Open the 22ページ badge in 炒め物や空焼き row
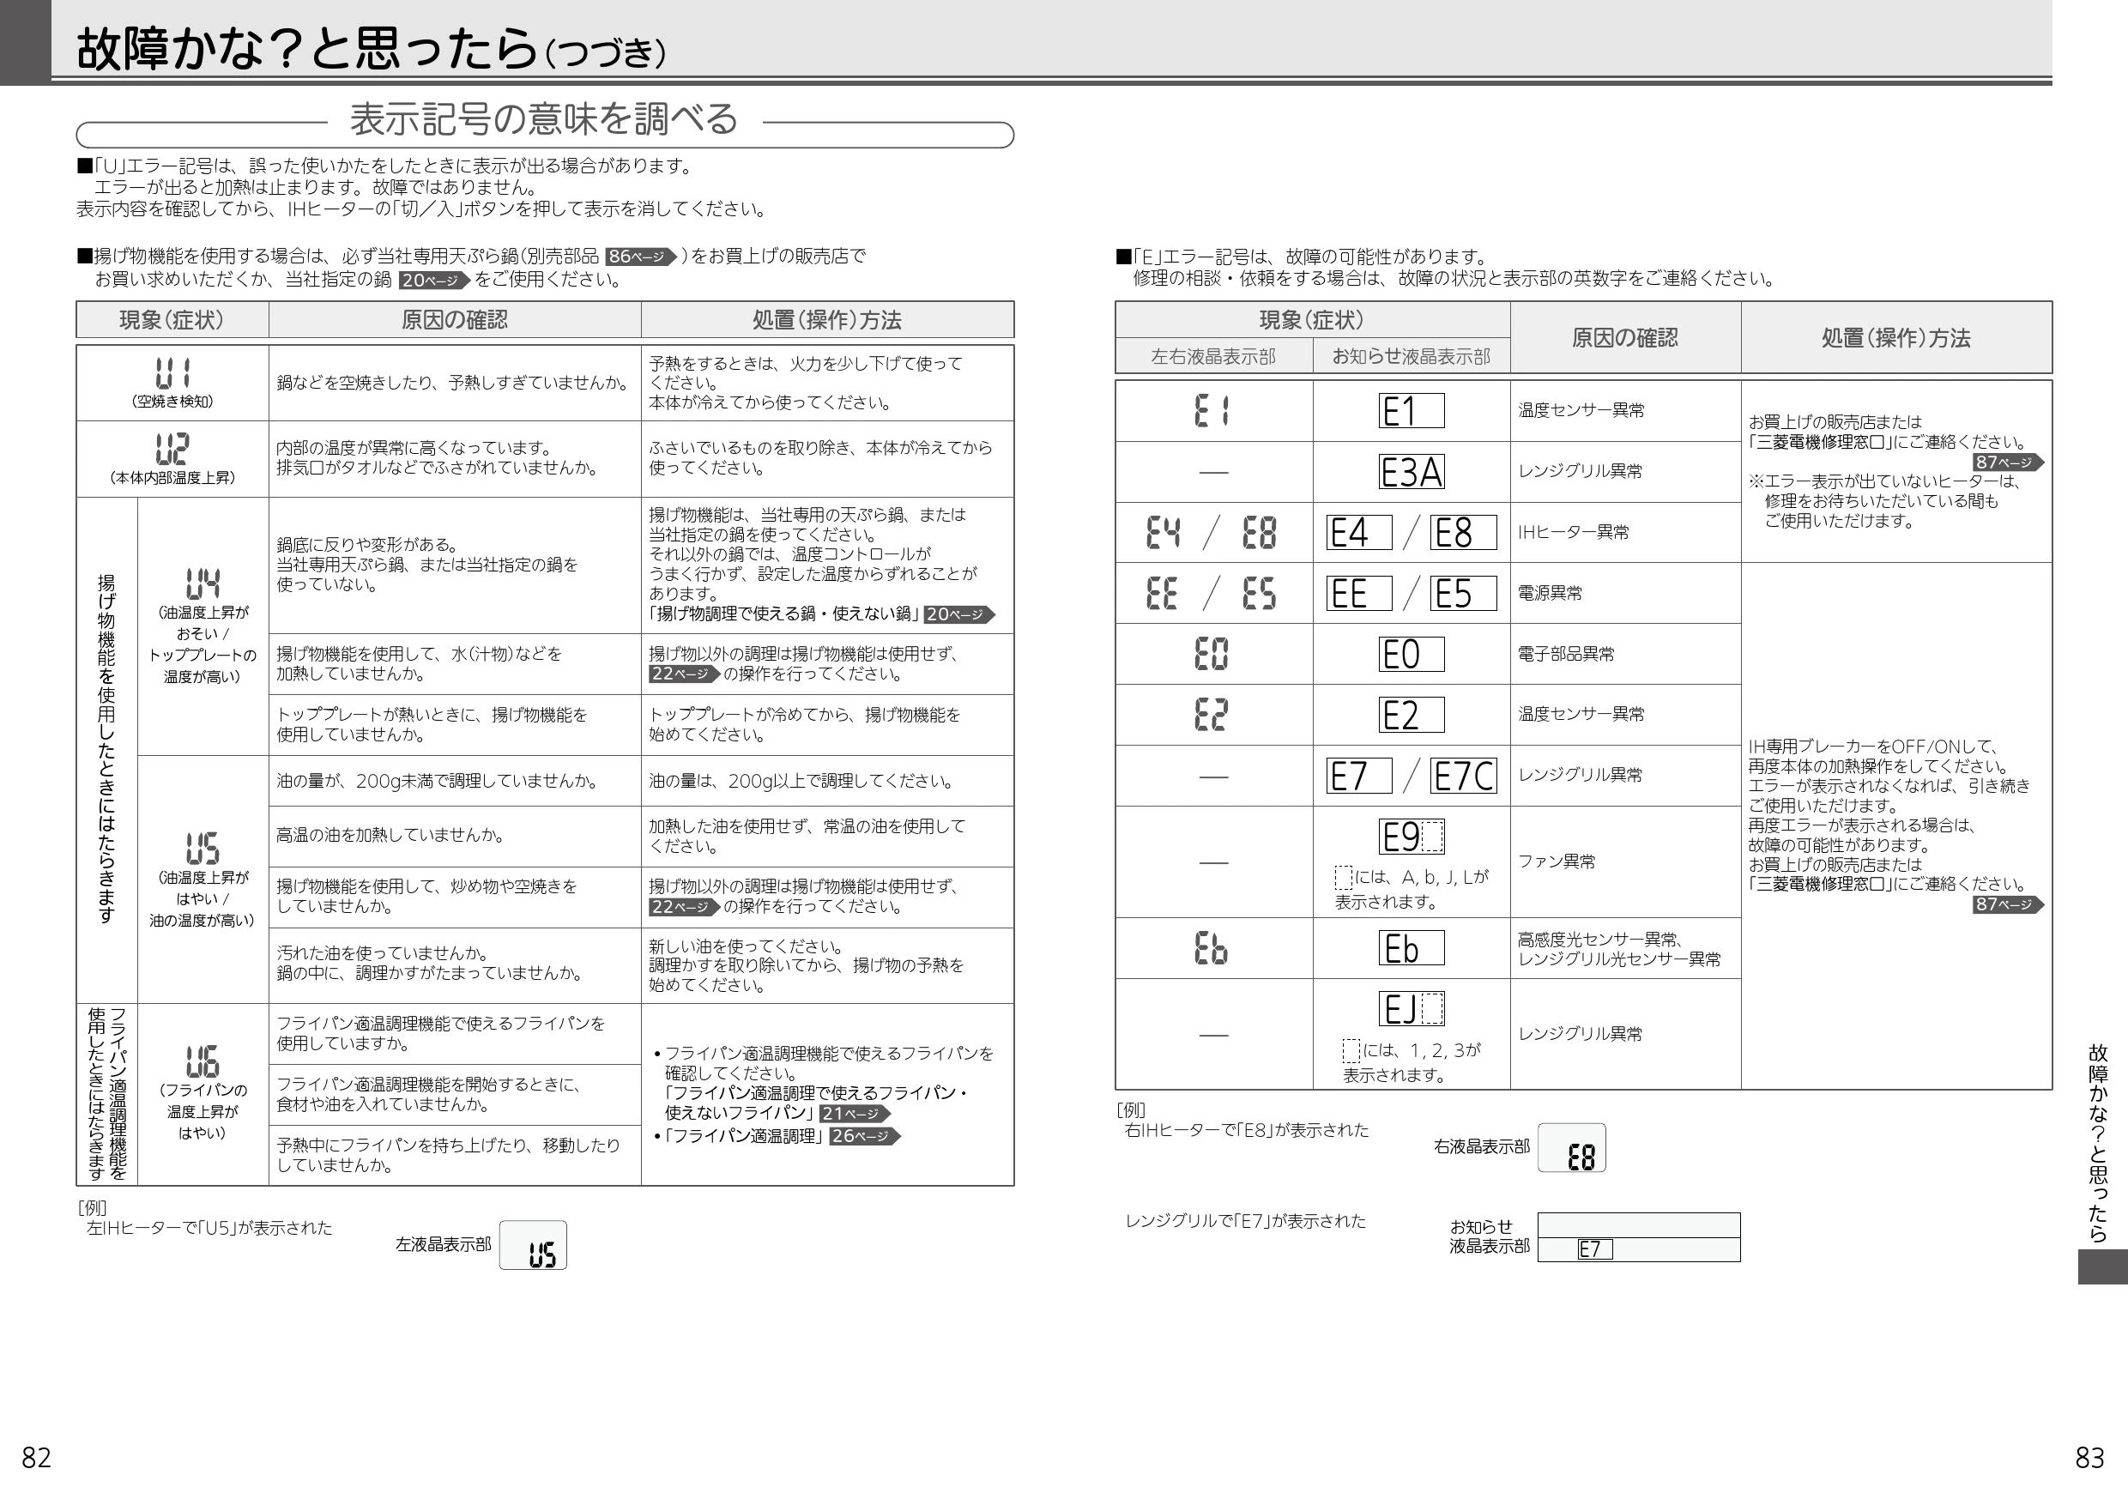The height and width of the screenshot is (1505, 2128). [x=684, y=907]
